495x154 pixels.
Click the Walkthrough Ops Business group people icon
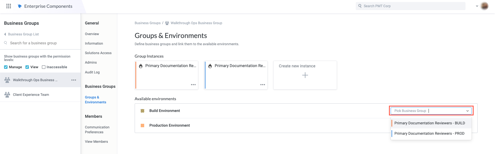[7, 80]
